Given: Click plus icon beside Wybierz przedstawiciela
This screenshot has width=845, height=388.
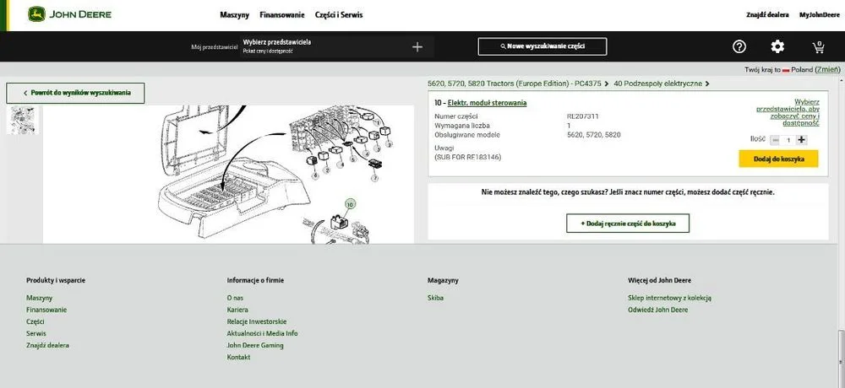Looking at the screenshot, I should (417, 47).
